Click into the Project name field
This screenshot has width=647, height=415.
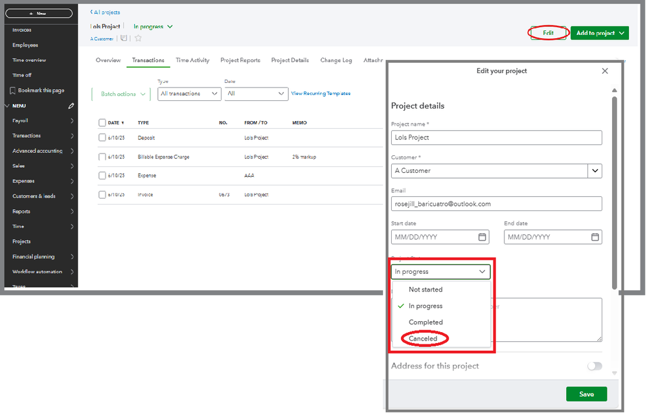tap(496, 137)
